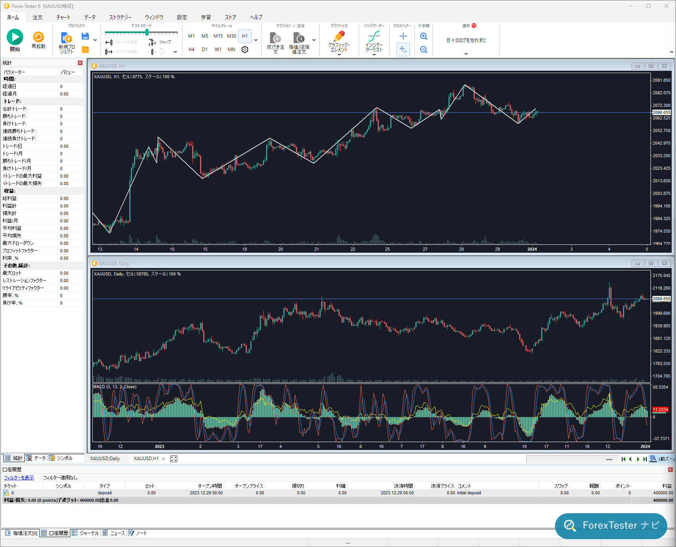Open the ホーム ribbon tab

[x=13, y=17]
